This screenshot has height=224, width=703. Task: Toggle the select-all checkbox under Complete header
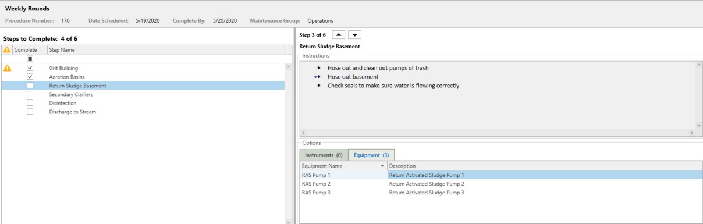pyautogui.click(x=30, y=59)
